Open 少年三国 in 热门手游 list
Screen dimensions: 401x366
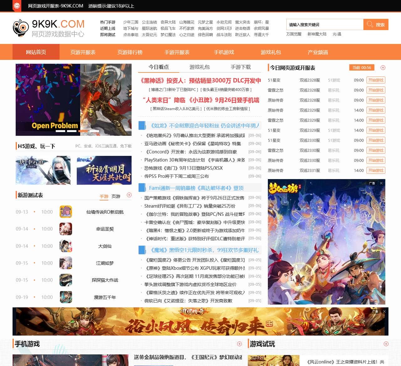tap(131, 22)
